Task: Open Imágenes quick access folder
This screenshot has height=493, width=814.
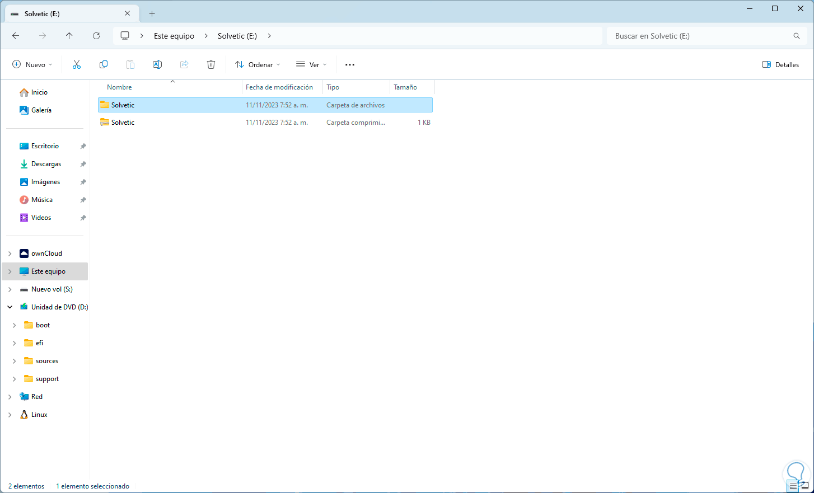Action: pos(45,182)
